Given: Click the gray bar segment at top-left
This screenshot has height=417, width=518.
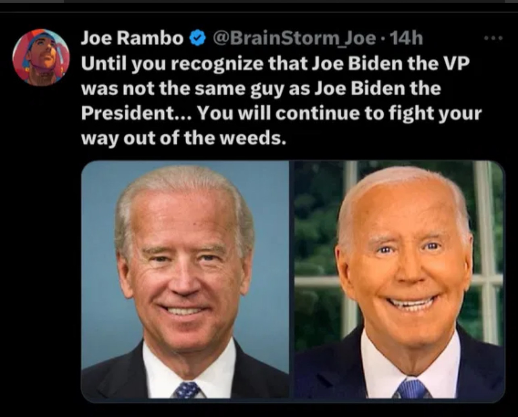Looking at the screenshot, I should 32,1.
